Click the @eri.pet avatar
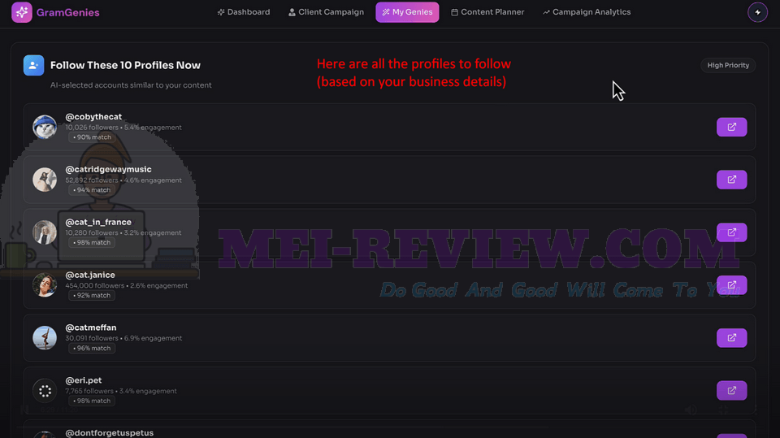This screenshot has height=438, width=780. pyautogui.click(x=45, y=391)
